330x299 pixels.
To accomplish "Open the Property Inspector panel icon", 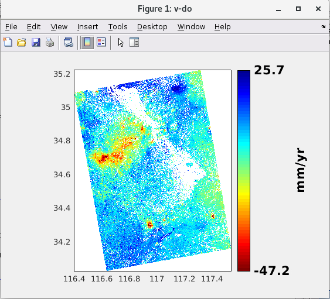I will click(x=134, y=42).
